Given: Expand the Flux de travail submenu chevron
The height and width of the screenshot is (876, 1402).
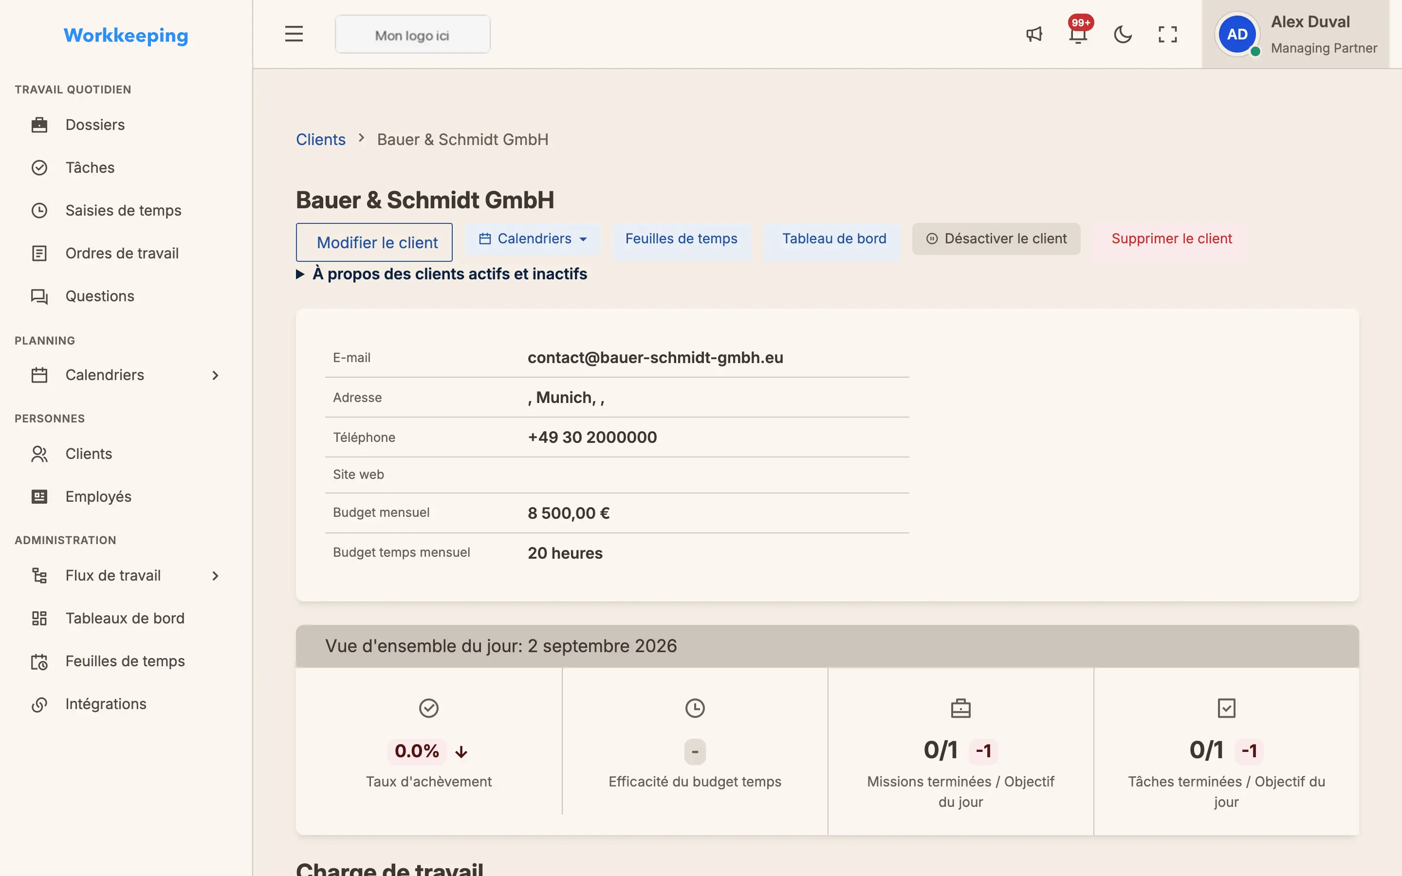Looking at the screenshot, I should pos(216,575).
